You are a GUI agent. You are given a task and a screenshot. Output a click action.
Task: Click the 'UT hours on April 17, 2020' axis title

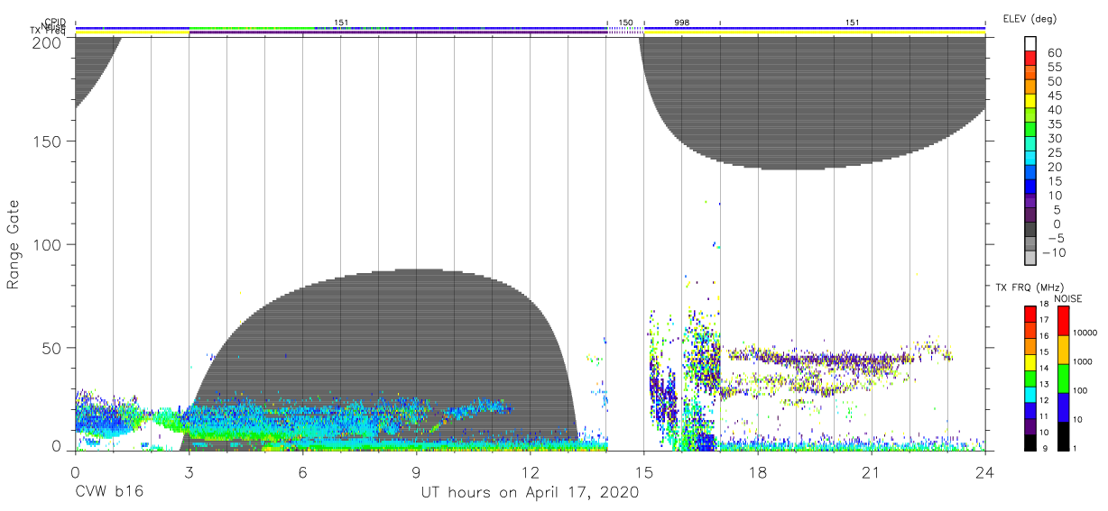click(530, 493)
